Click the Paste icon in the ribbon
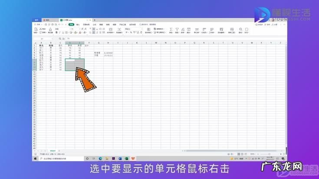The height and width of the screenshot is (179, 319). pyautogui.click(x=36, y=29)
